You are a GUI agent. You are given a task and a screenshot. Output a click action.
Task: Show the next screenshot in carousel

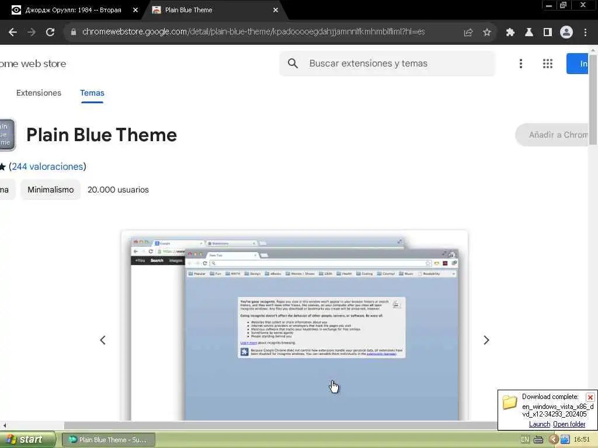point(486,340)
